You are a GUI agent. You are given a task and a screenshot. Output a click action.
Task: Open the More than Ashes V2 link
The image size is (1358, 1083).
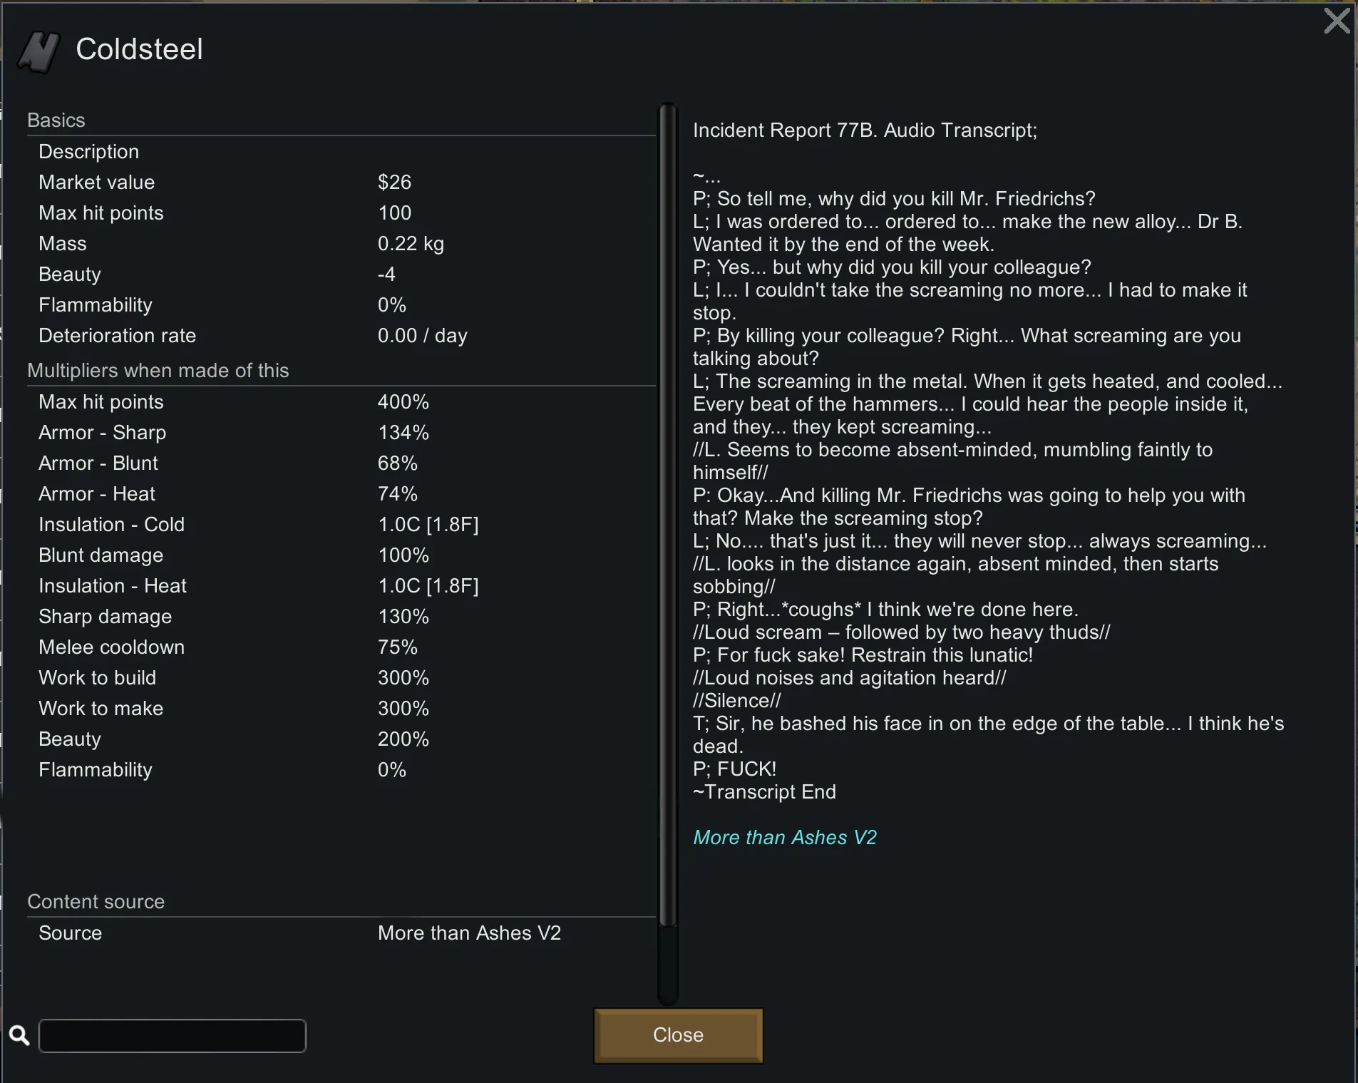pos(784,837)
